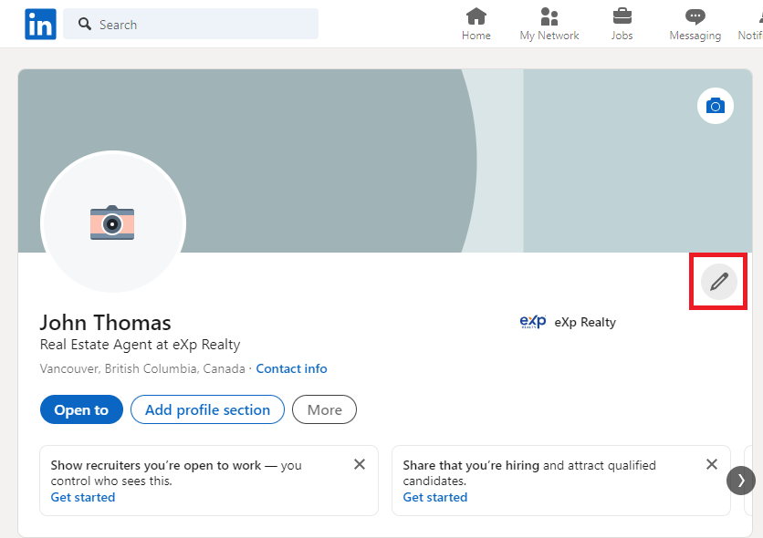This screenshot has width=763, height=538.
Task: Open the Contact info link
Action: [291, 369]
